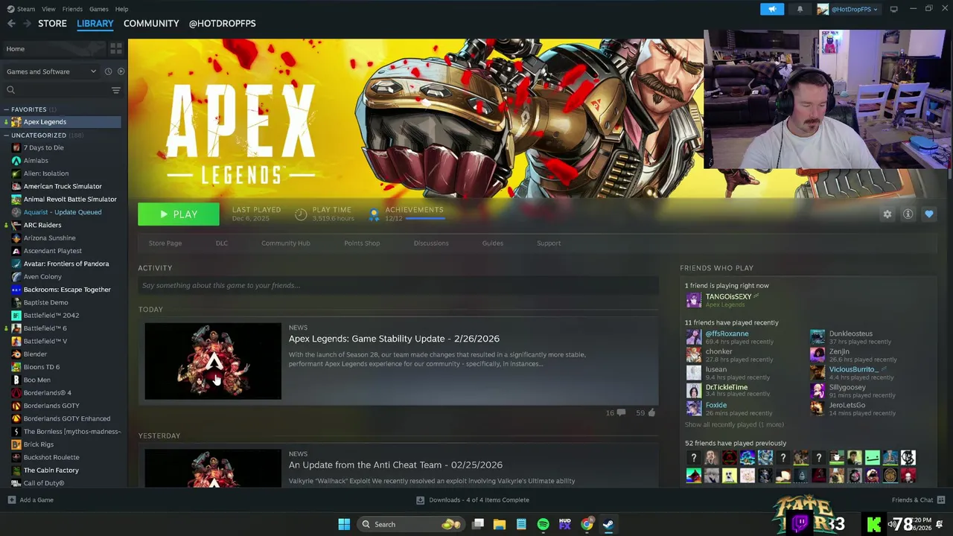953x536 pixels.
Task: Click the forward navigation arrow
Action: (x=27, y=23)
